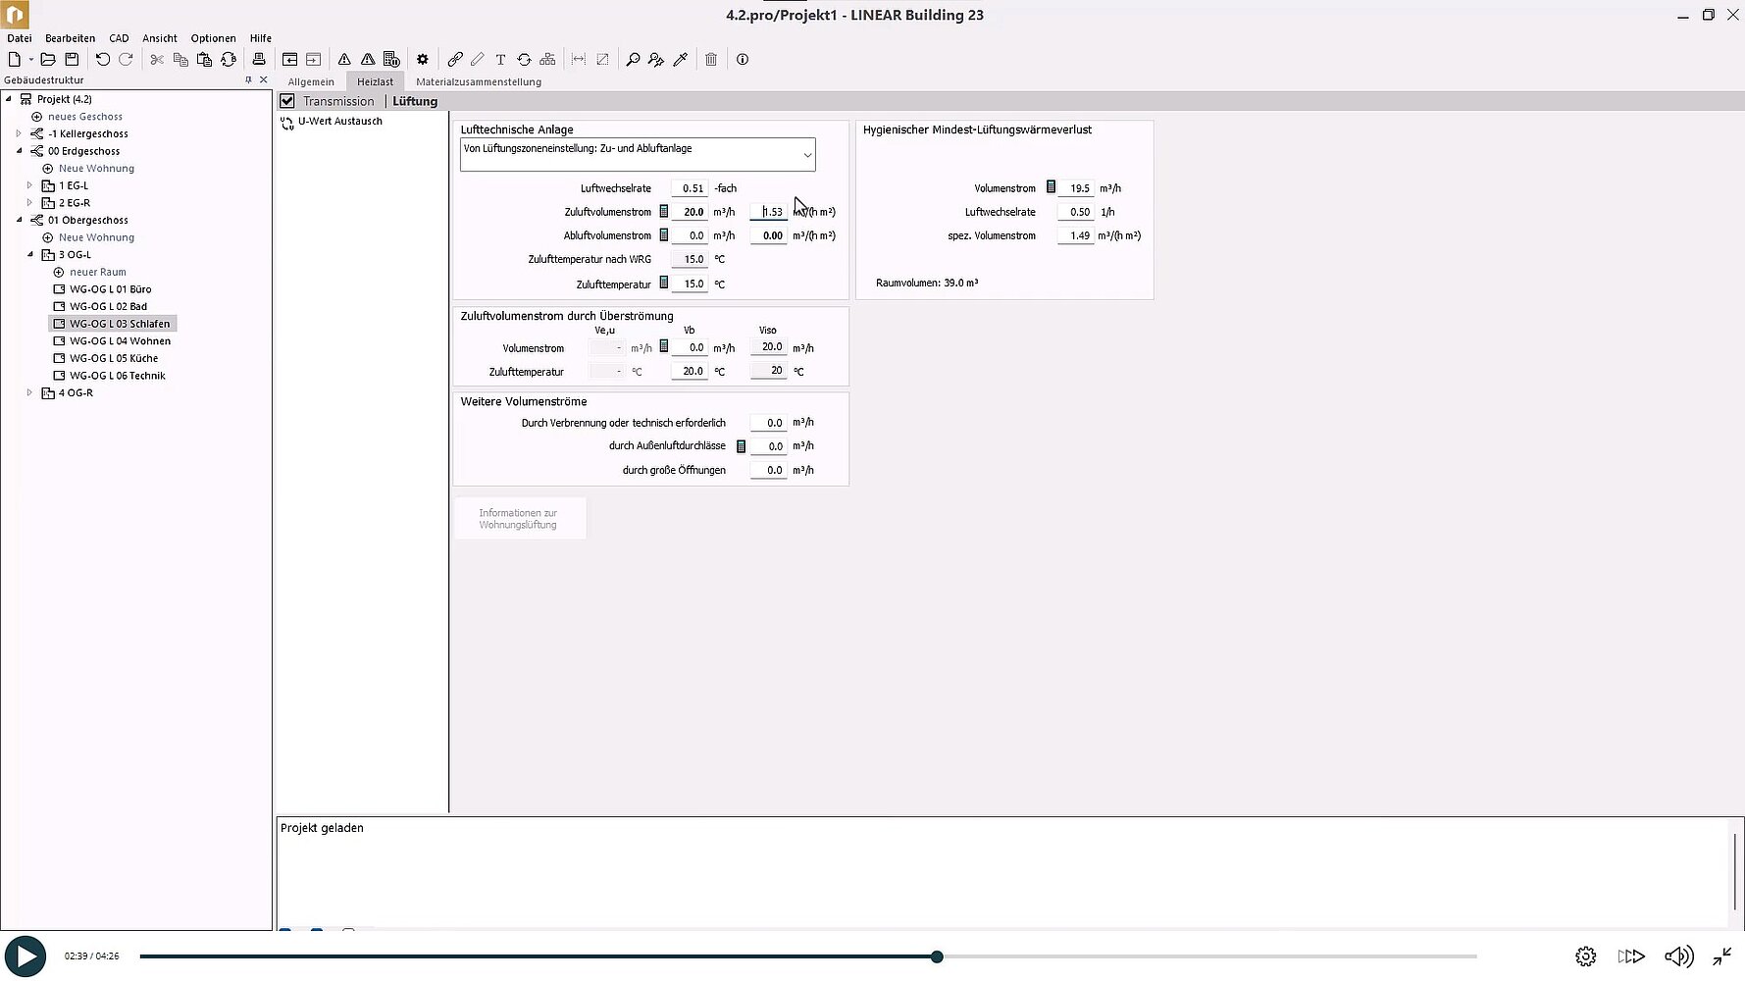Select WG-OG L 04 Wohnen room

120,341
